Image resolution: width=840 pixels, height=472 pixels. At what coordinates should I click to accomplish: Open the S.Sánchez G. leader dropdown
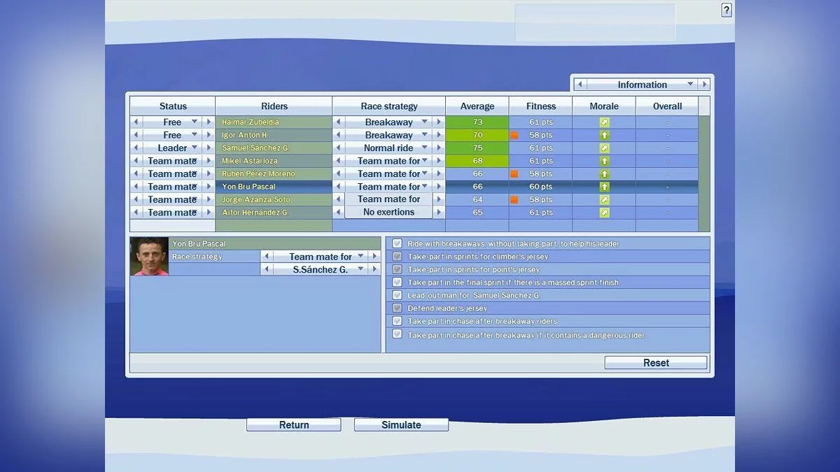click(320, 269)
